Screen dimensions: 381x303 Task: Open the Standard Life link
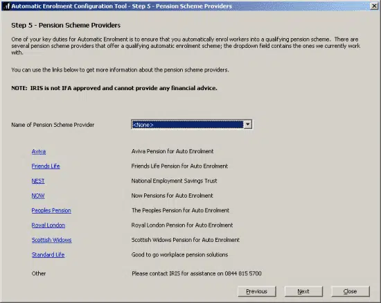[48, 255]
